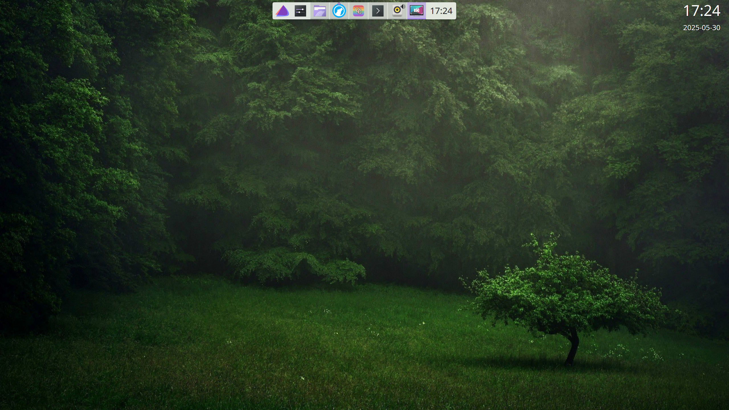Open the System Settings sliders icon
729x410 pixels.
point(300,11)
